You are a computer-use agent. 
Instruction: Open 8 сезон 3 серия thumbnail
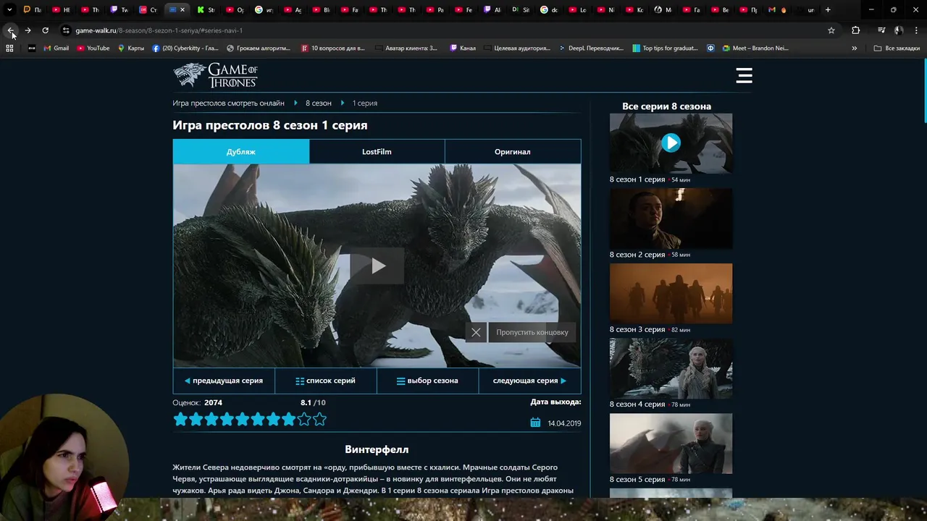click(x=671, y=293)
